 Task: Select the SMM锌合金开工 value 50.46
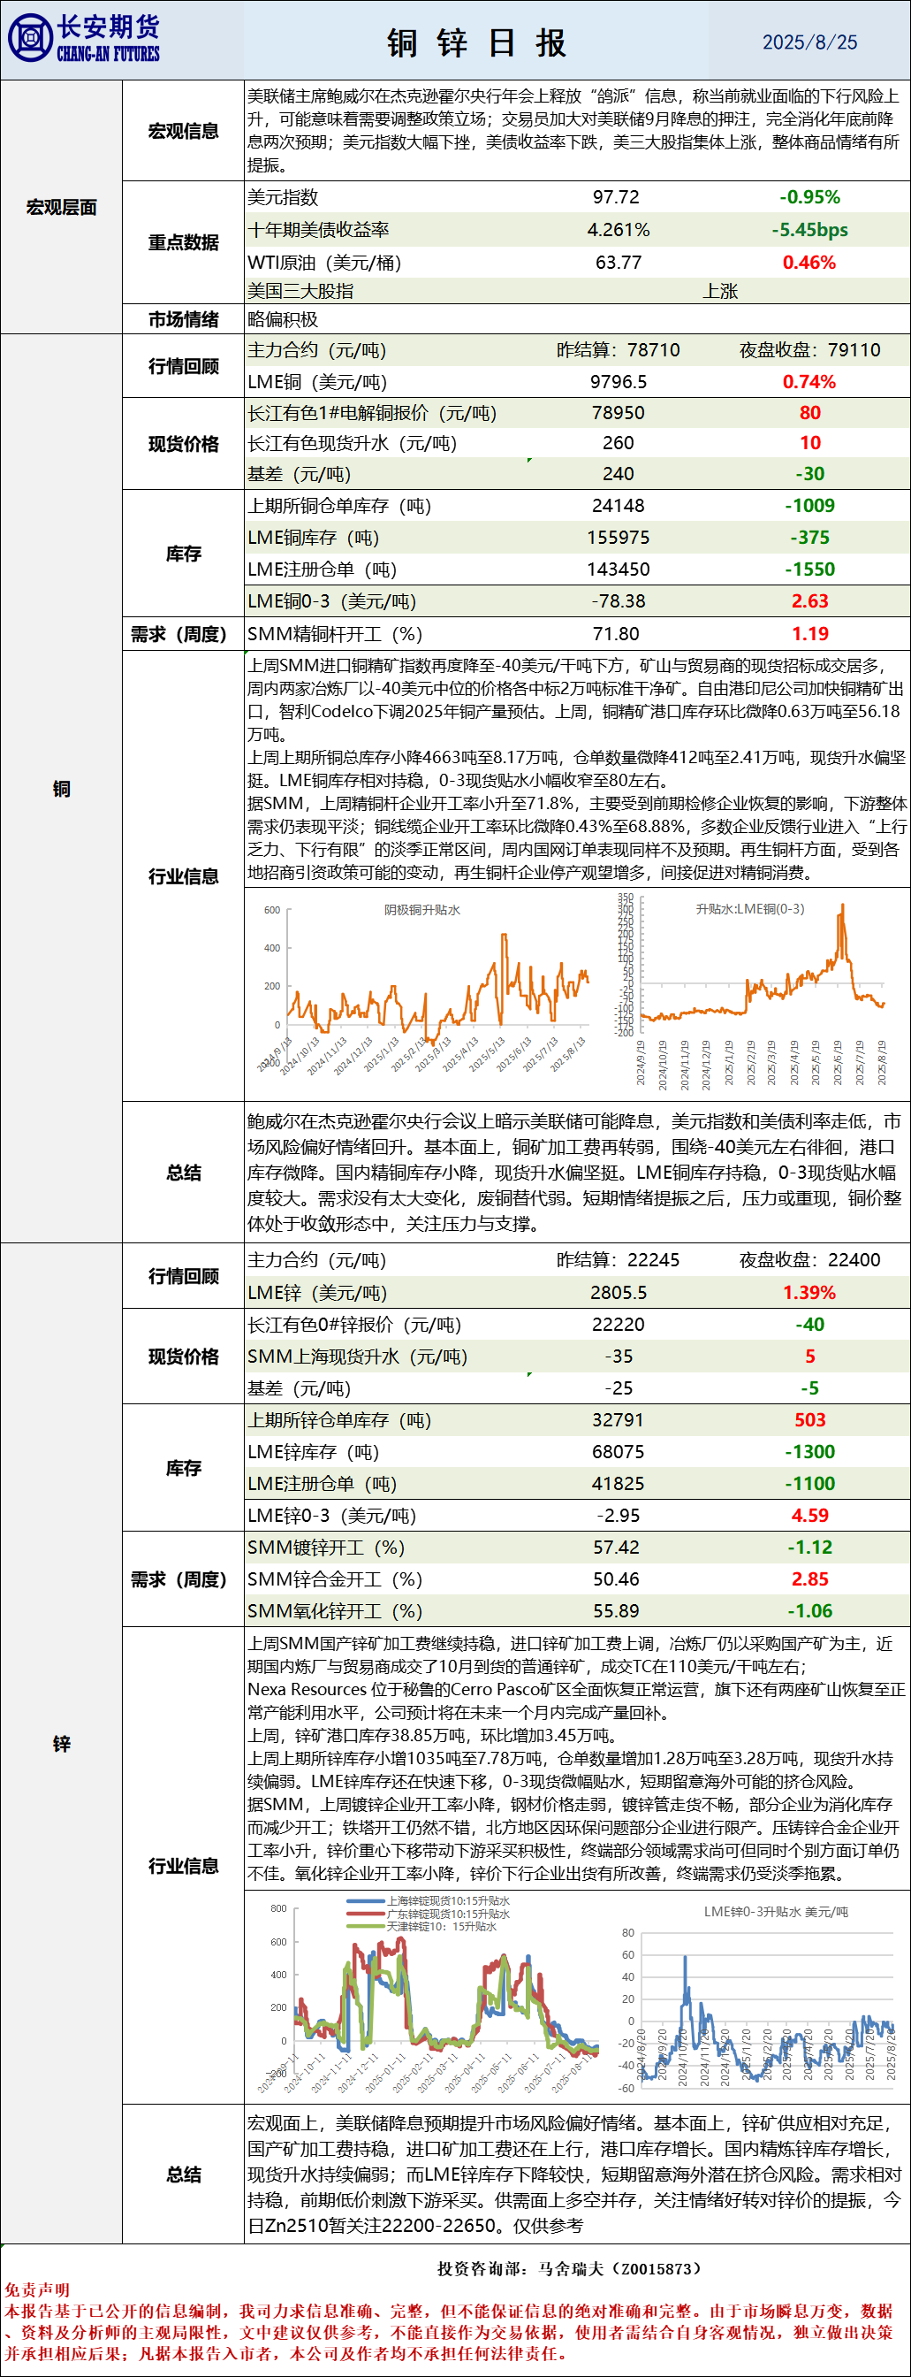pyautogui.click(x=616, y=1578)
